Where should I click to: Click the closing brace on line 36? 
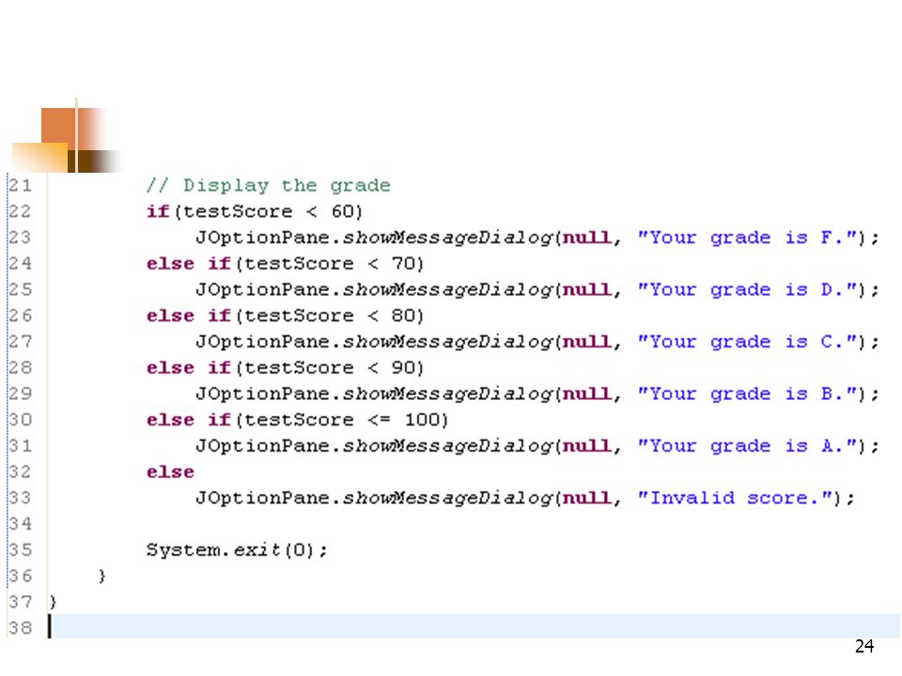(101, 576)
